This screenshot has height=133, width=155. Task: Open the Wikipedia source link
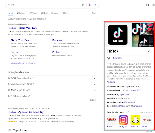(x=111, y=82)
